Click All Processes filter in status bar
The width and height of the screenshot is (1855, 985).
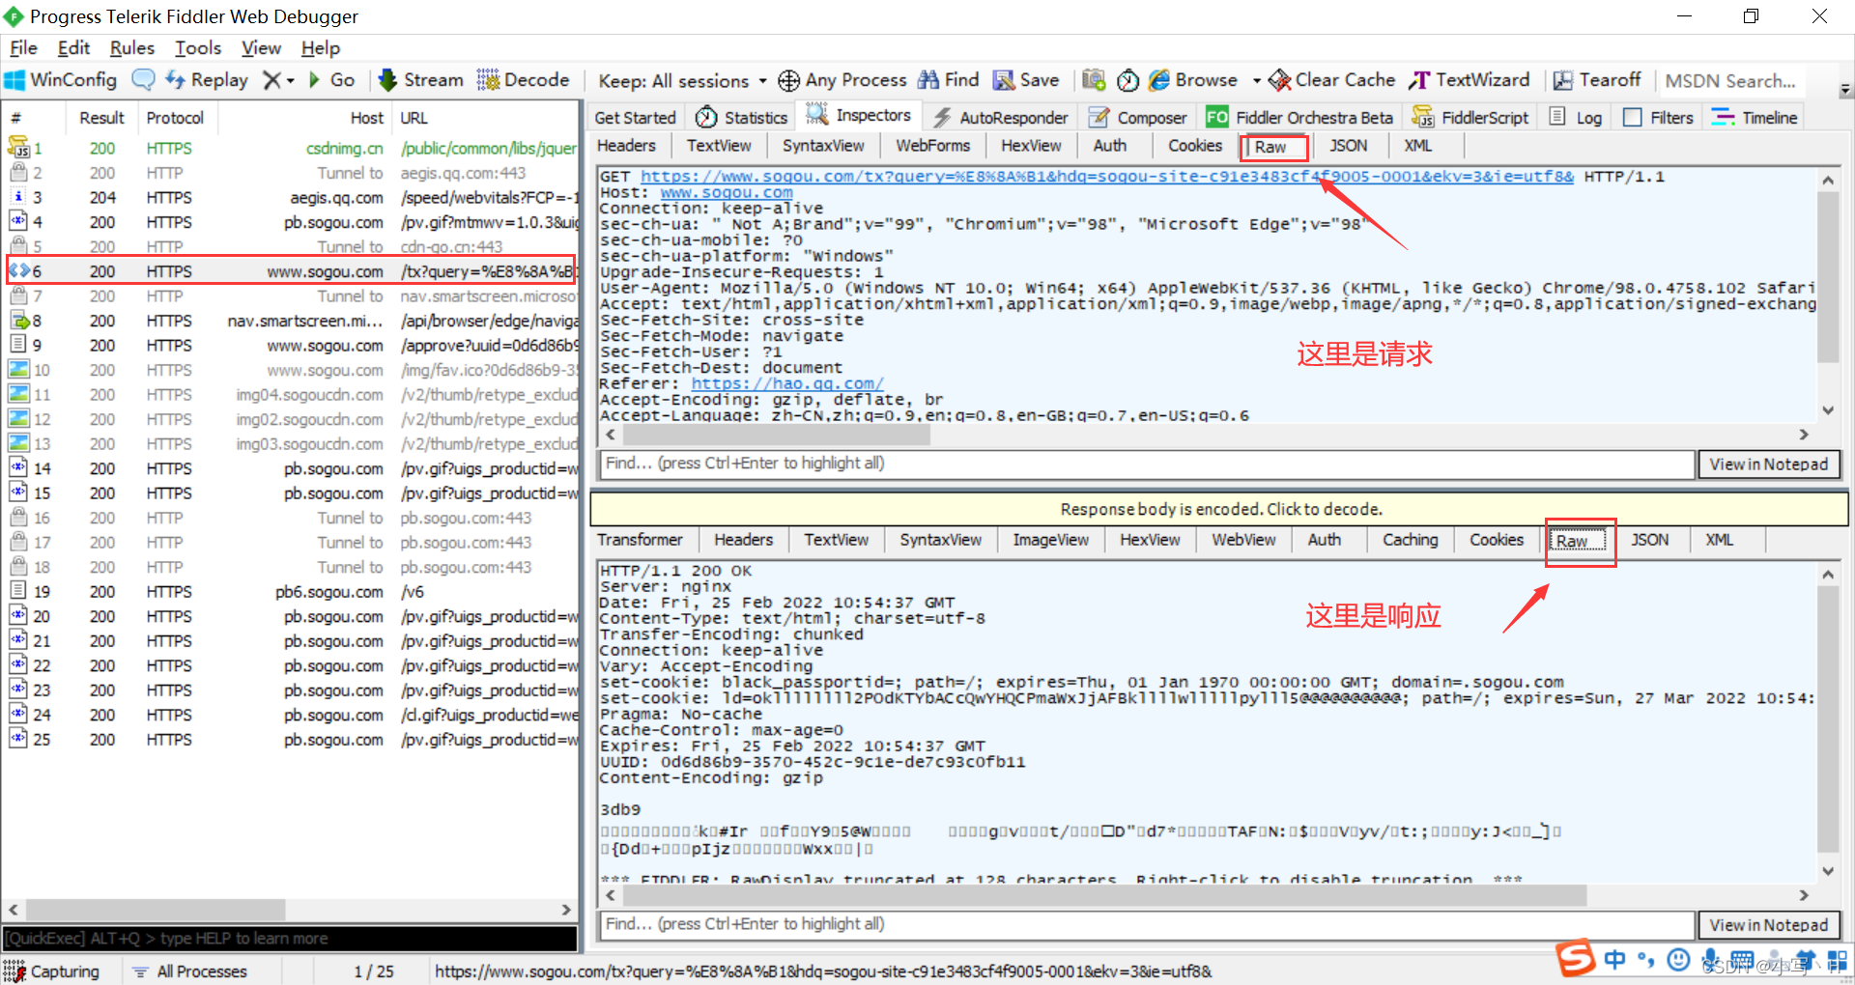pos(189,971)
